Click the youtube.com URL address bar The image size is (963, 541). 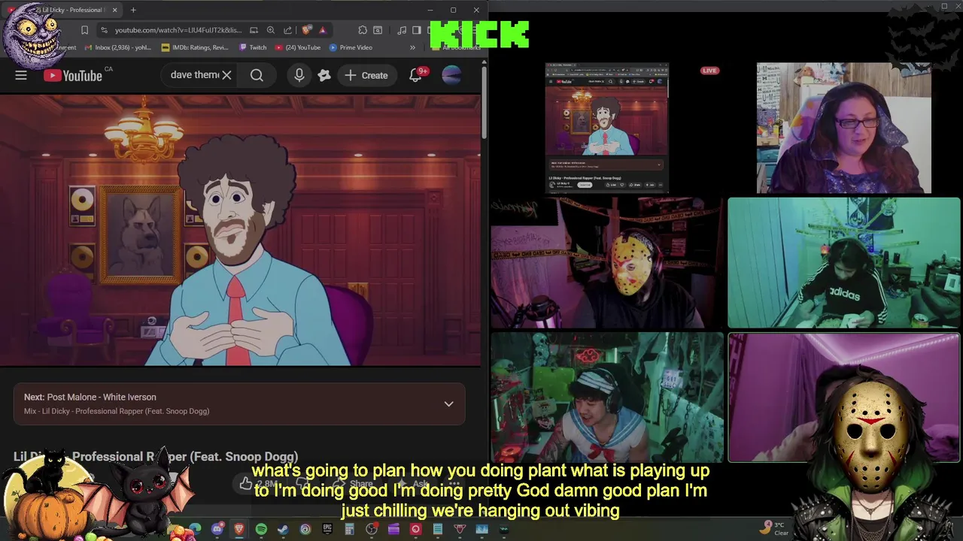[x=178, y=30]
